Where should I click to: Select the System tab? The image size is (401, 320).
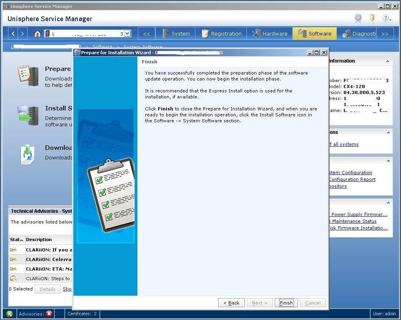[176, 34]
